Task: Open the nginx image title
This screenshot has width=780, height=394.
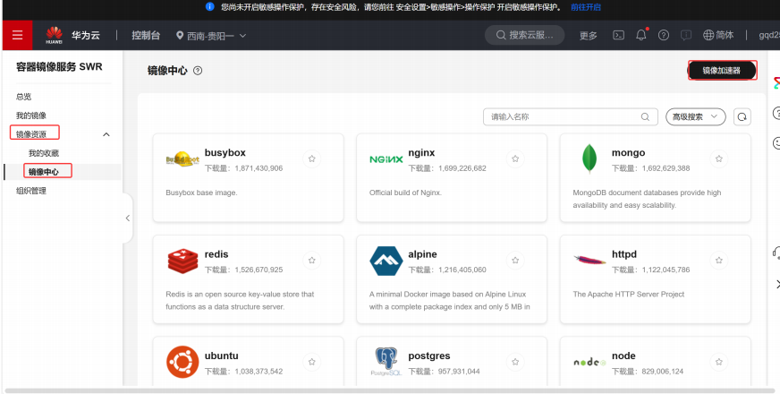Action: [421, 152]
